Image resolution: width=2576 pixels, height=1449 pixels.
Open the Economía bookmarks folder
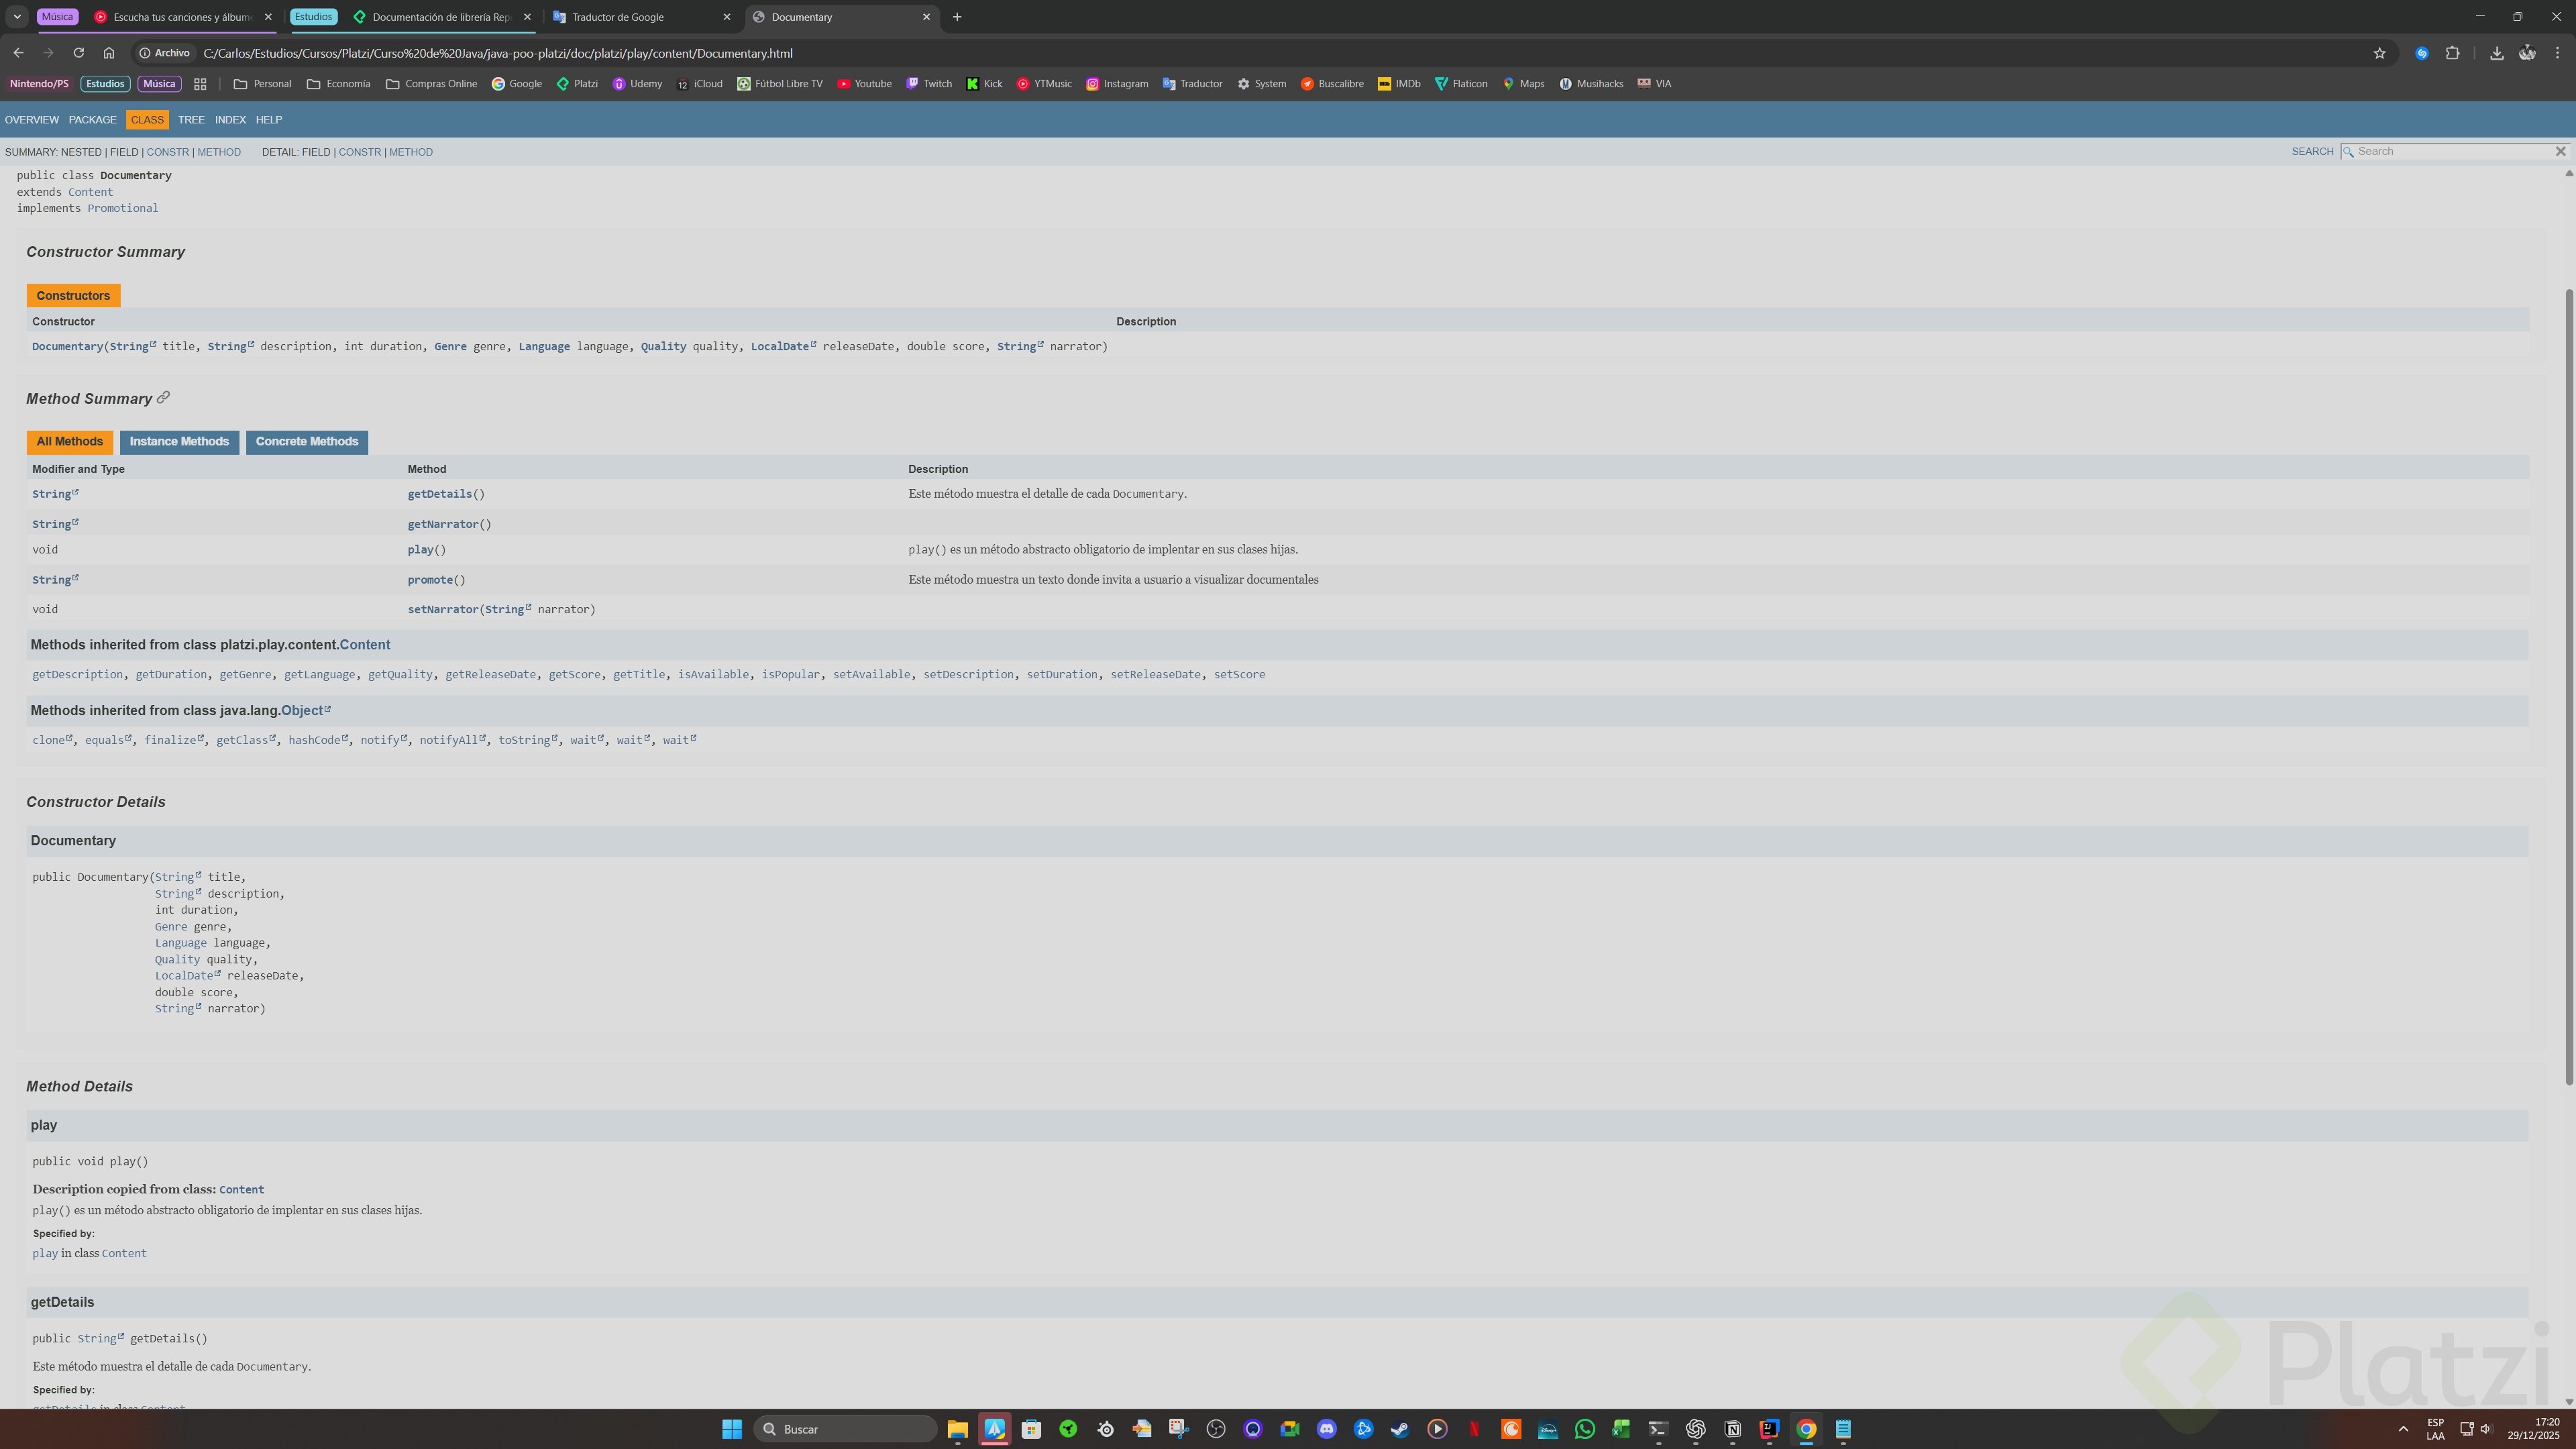[338, 84]
